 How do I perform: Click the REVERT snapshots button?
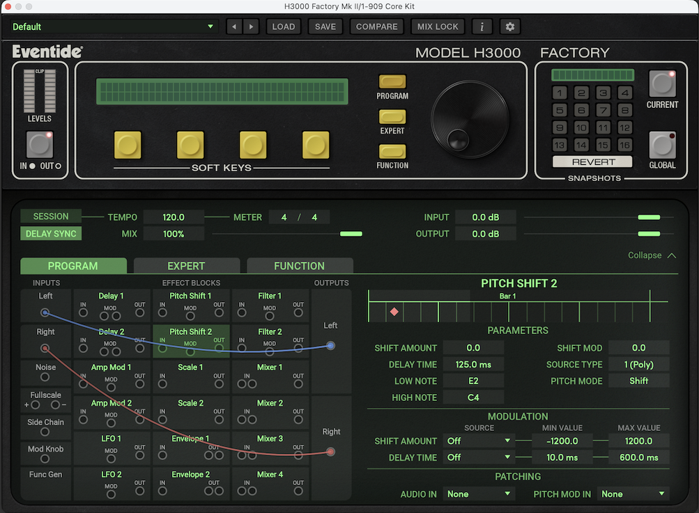point(592,161)
